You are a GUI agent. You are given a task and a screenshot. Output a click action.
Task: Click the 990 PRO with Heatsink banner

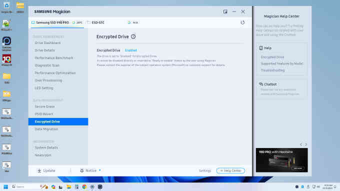(281, 160)
